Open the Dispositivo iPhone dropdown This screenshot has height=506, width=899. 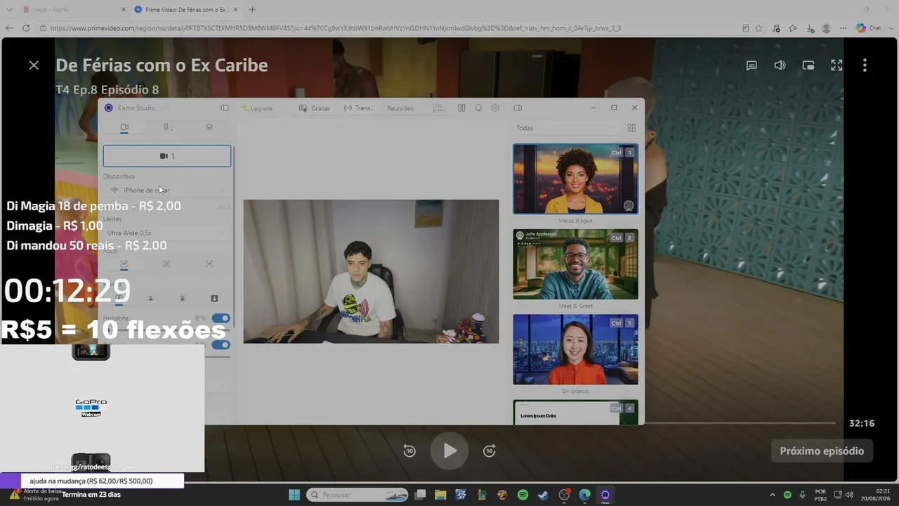point(167,190)
